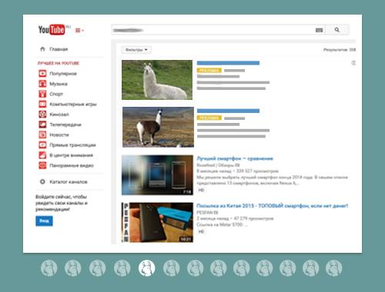Open Компьютерные игры category
The height and width of the screenshot is (292, 385).
[68, 105]
